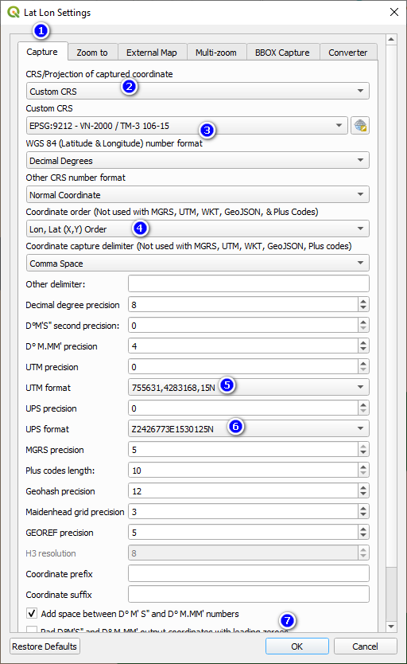Toggle the Pad D°M'S" leading zeros checkbox
Viewport: 407px width, 664px height.
[x=32, y=630]
